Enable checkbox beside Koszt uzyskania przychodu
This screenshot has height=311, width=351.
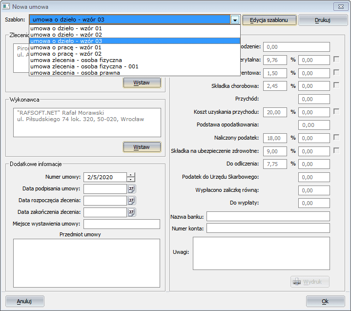tap(336, 111)
